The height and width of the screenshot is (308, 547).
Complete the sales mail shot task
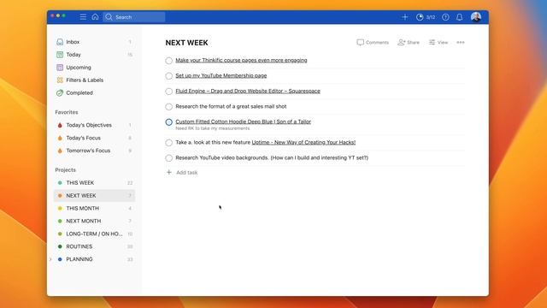(169, 106)
